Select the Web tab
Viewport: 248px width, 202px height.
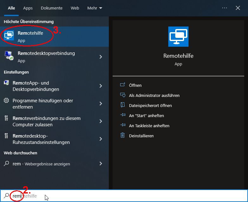point(75,8)
